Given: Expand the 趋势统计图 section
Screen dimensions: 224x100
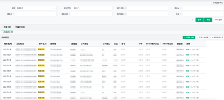Looking at the screenshot, I should pyautogui.click(x=7, y=32).
